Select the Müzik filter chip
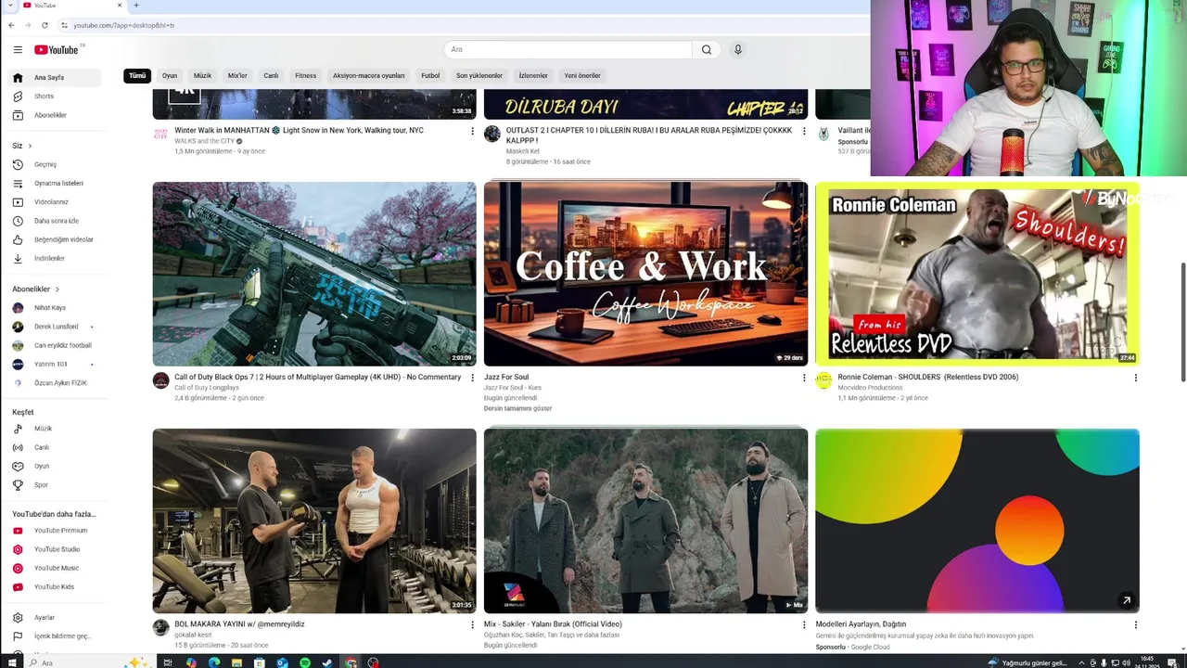 [x=202, y=75]
